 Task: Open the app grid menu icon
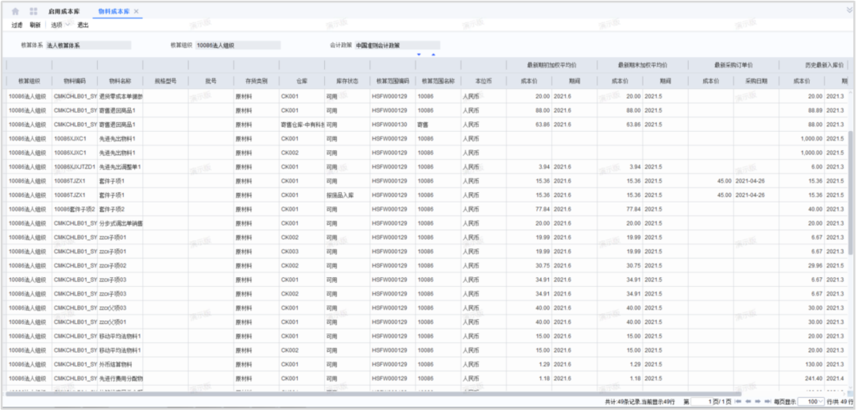point(33,11)
